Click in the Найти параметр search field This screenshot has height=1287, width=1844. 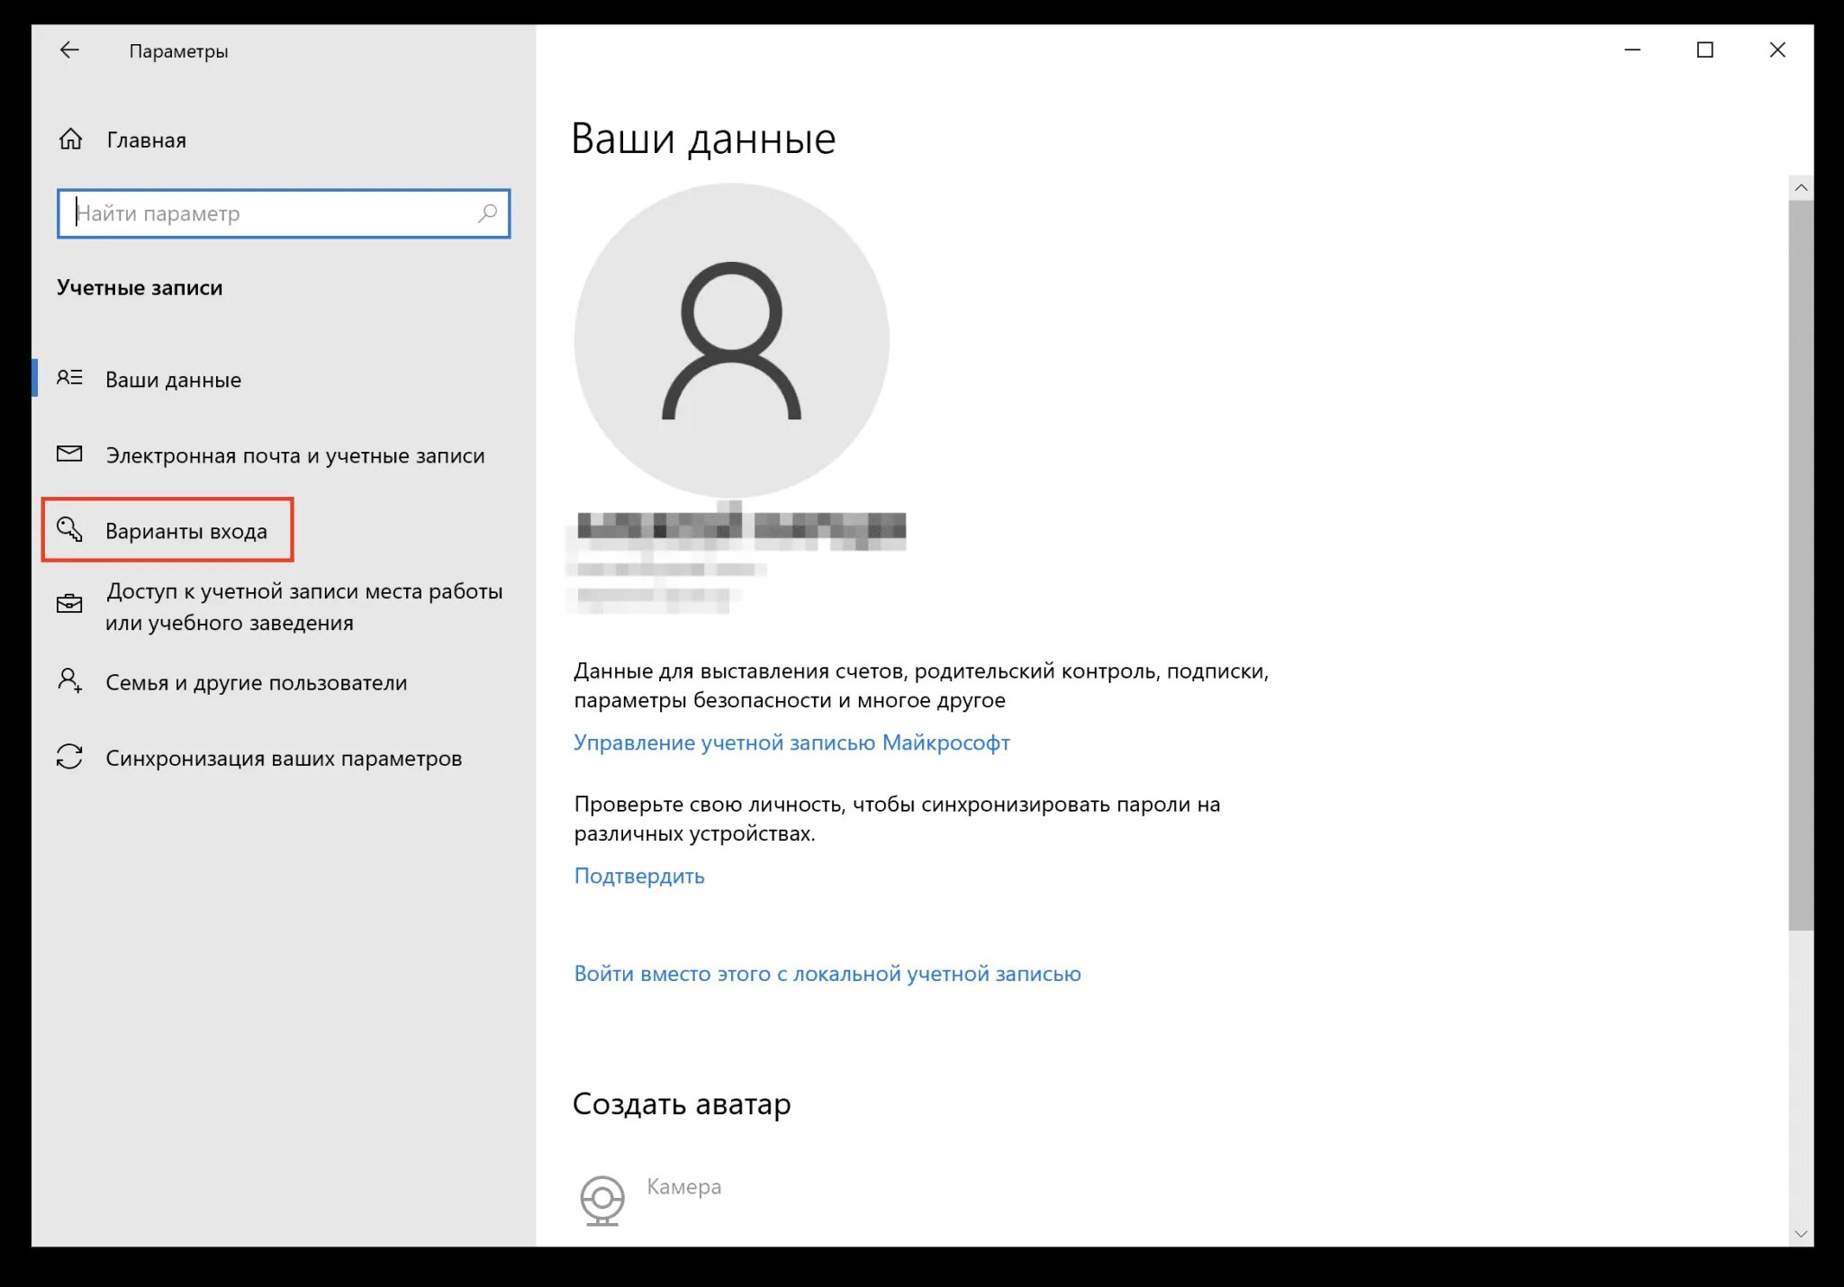[270, 213]
